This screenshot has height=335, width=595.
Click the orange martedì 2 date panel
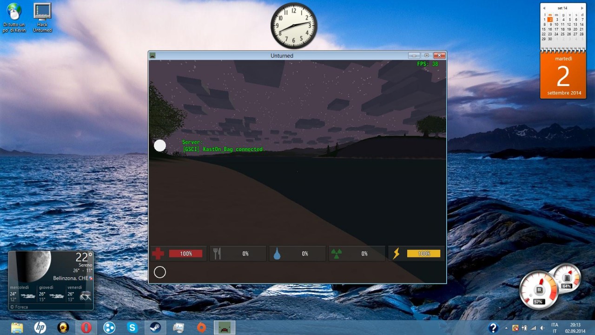pos(564,75)
